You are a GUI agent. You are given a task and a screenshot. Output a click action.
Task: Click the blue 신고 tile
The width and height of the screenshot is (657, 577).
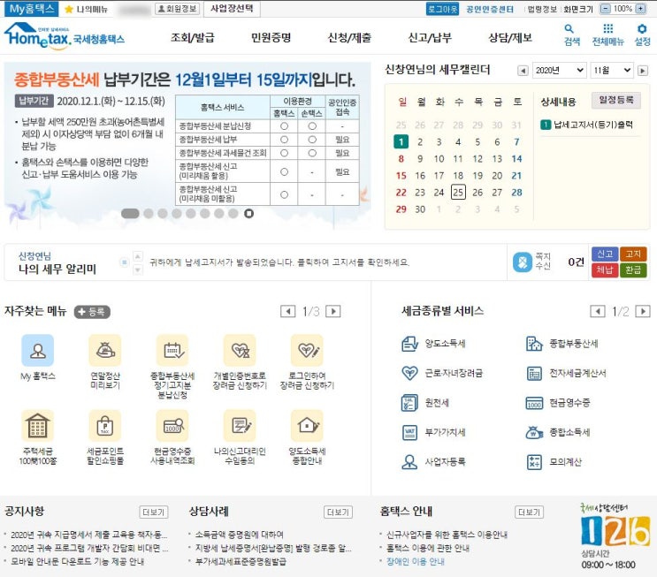click(x=605, y=254)
